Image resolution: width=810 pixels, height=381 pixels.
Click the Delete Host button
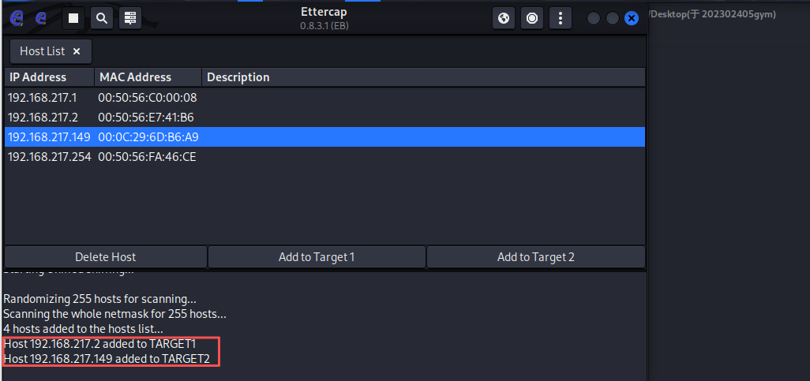click(105, 256)
